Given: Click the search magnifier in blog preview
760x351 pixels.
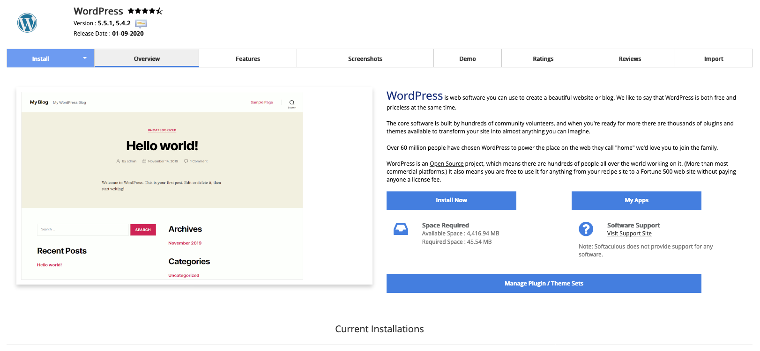Looking at the screenshot, I should pyautogui.click(x=292, y=102).
